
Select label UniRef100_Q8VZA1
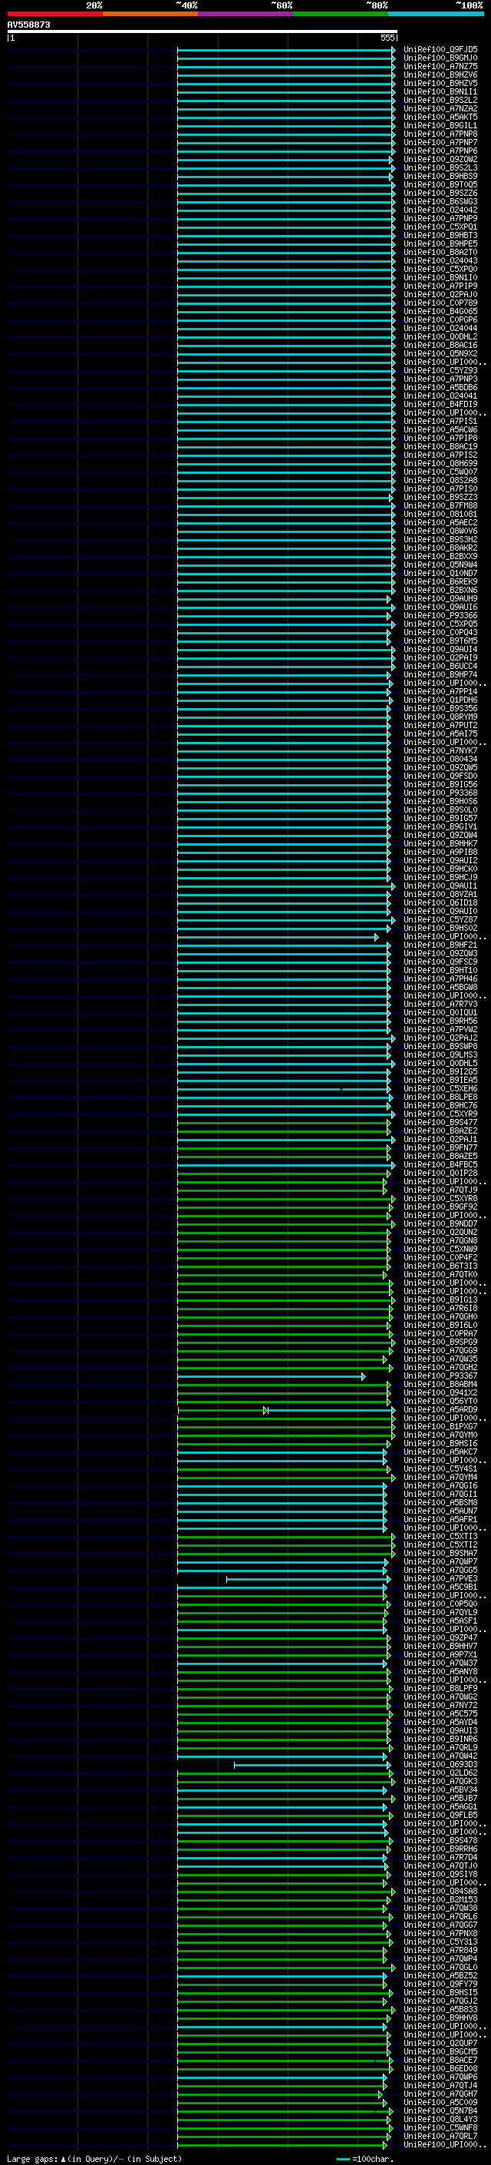coord(440,894)
